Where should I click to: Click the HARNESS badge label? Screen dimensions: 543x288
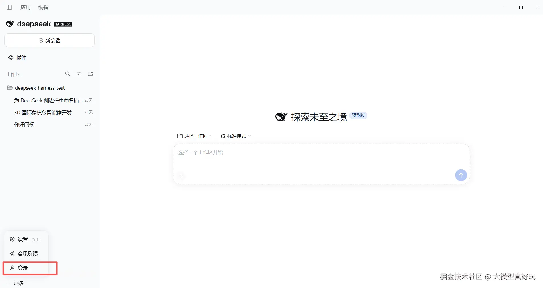(63, 24)
